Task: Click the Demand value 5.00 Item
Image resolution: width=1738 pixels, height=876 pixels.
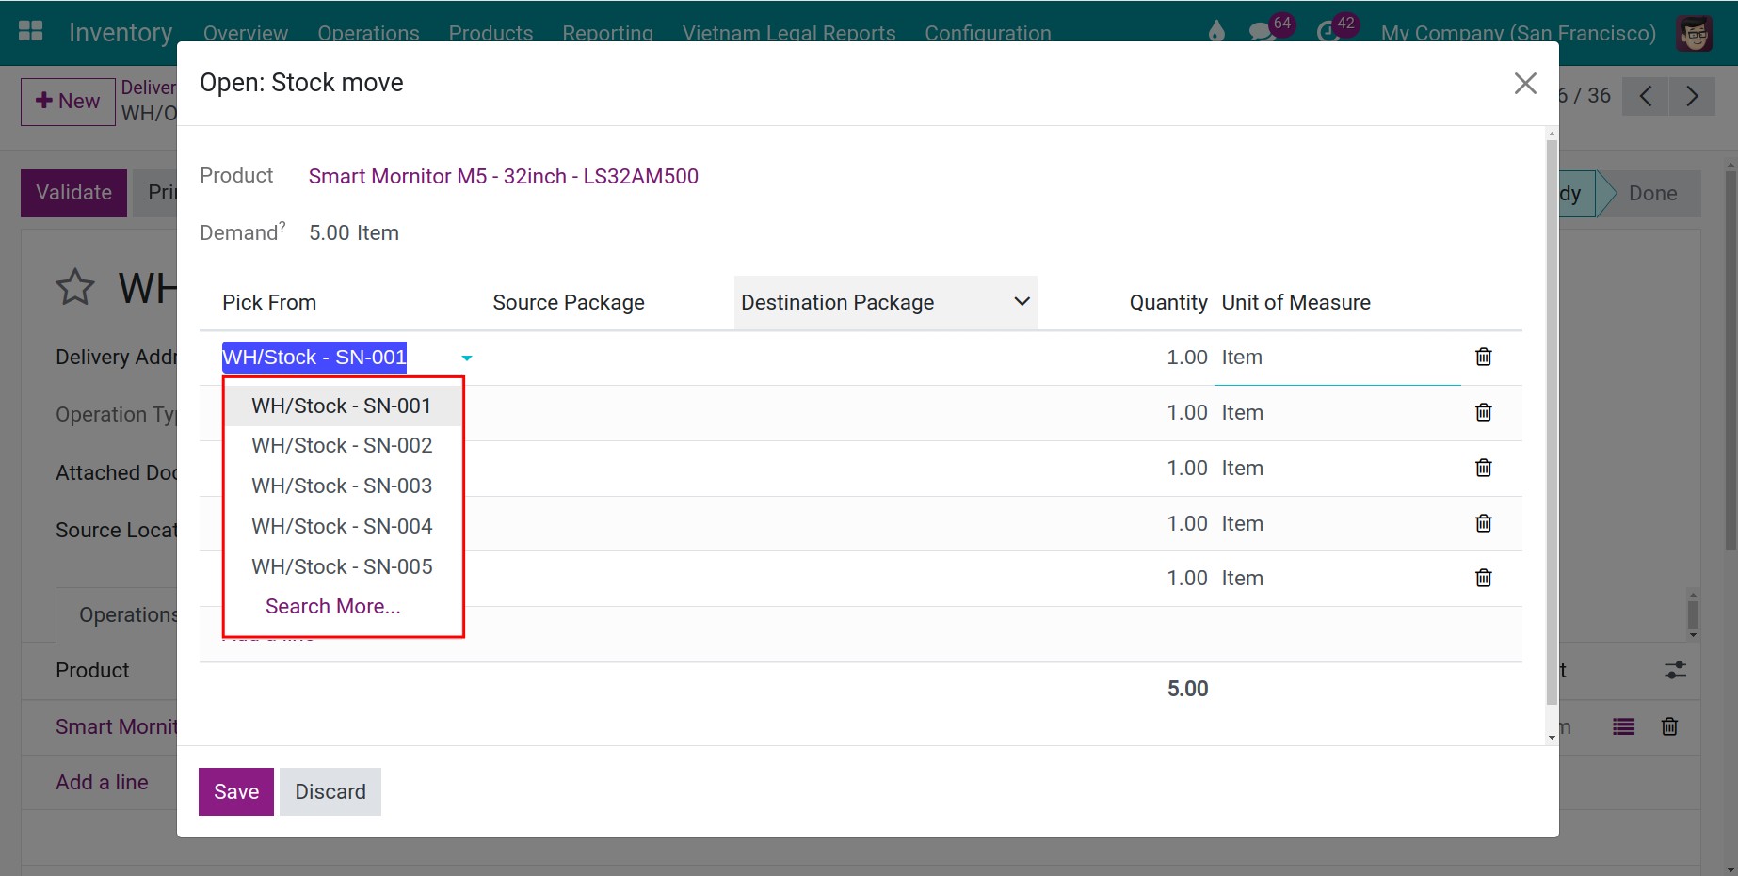Action: [x=354, y=232]
